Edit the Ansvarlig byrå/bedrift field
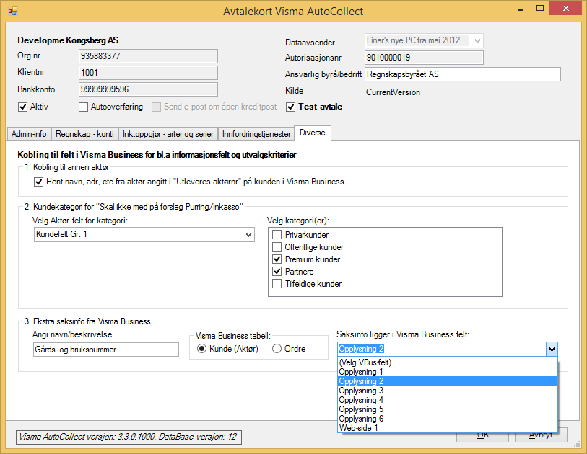The width and height of the screenshot is (587, 454). point(463,74)
